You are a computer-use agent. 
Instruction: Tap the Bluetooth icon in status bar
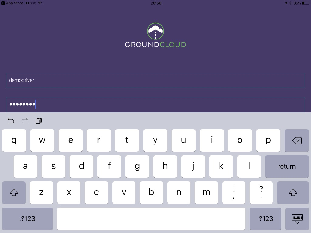[x=290, y=3]
